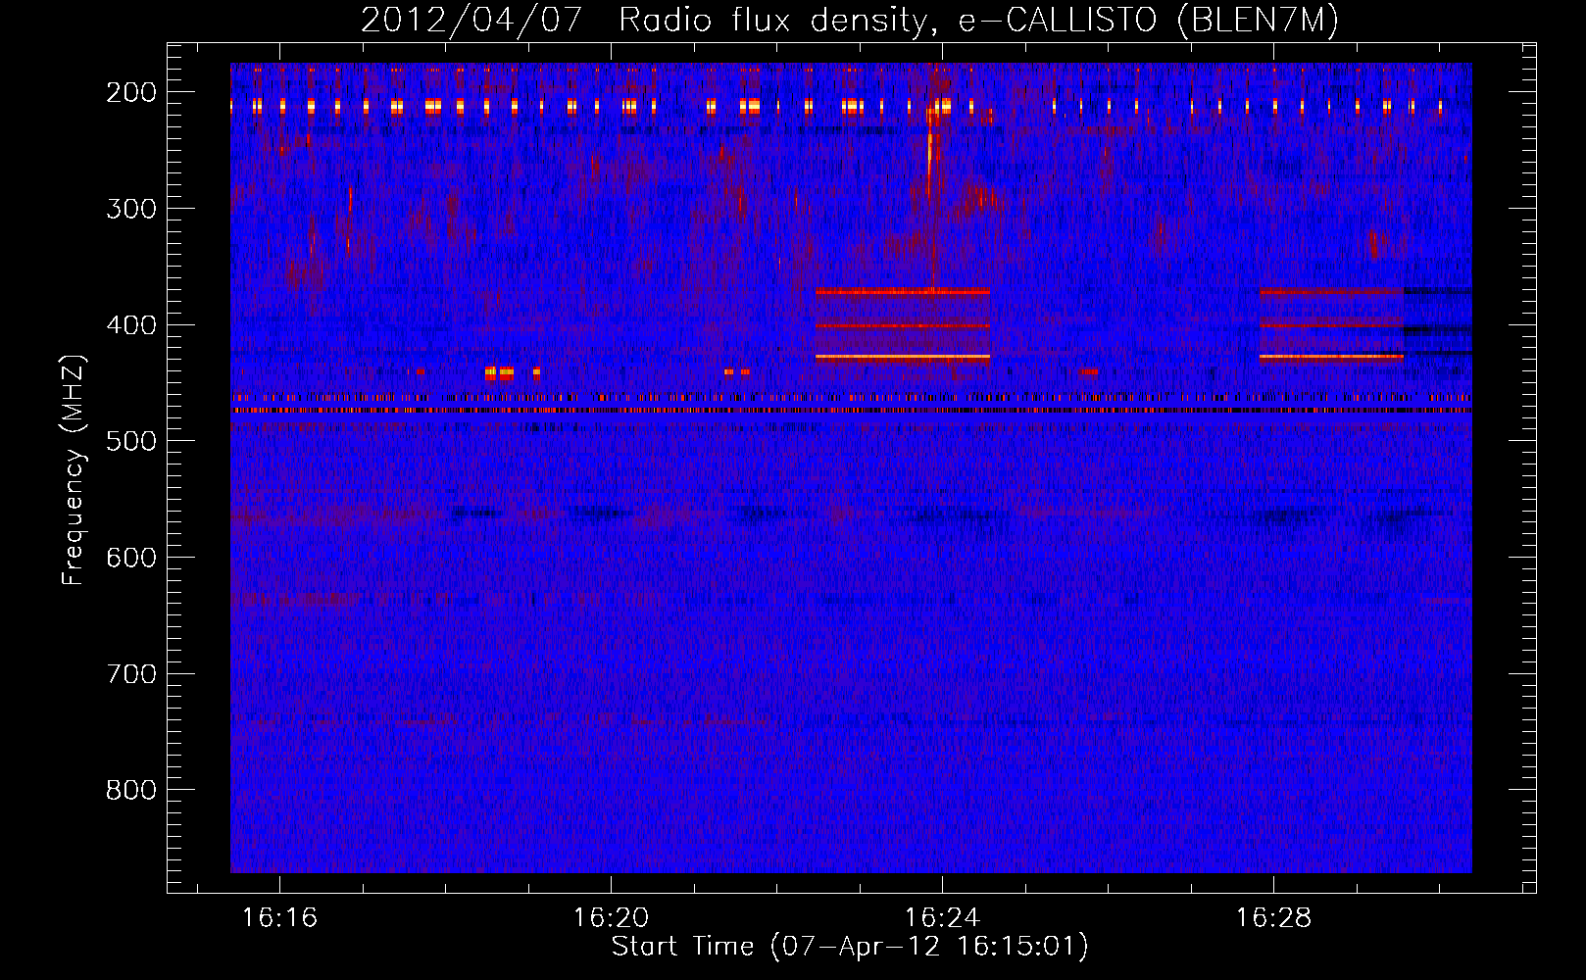
Task: Click the 400 frequency tick label
Action: pos(131,325)
